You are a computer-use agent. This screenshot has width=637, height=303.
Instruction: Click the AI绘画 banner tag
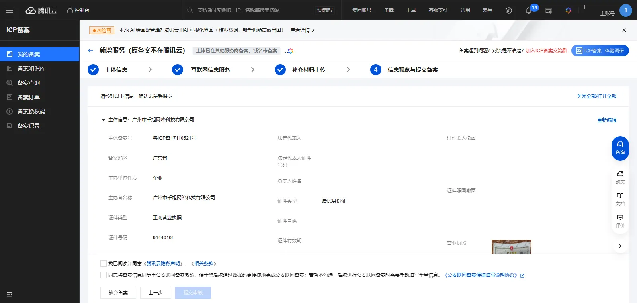click(x=102, y=30)
